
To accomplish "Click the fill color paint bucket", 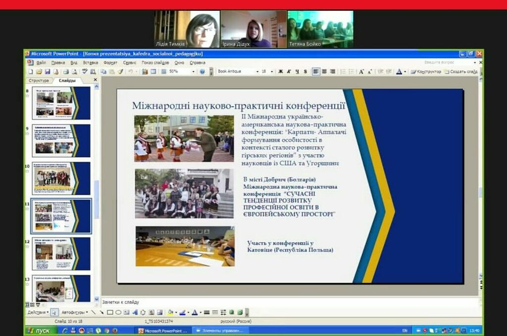I will [170, 312].
